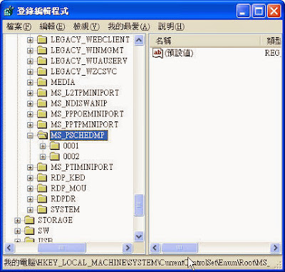Expand the MS_PPTPMINIPORT key

pyautogui.click(x=30, y=125)
